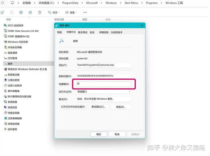Click the 快捷键(K) field showing 无
Viewport: 210px width, 156px height.
click(104, 84)
